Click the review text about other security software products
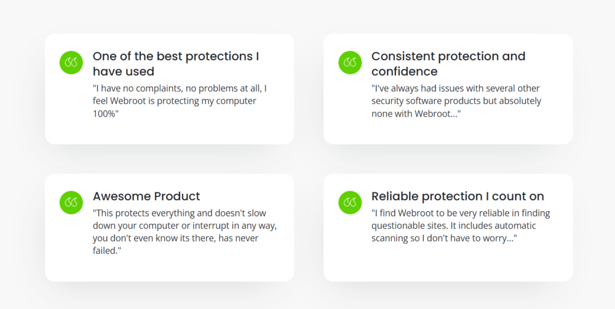 click(456, 101)
